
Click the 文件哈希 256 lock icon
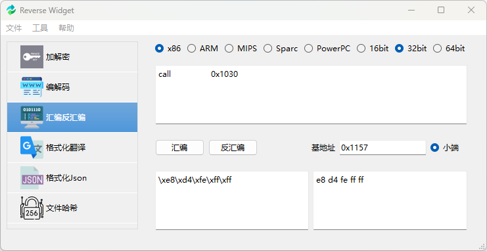pos(32,208)
